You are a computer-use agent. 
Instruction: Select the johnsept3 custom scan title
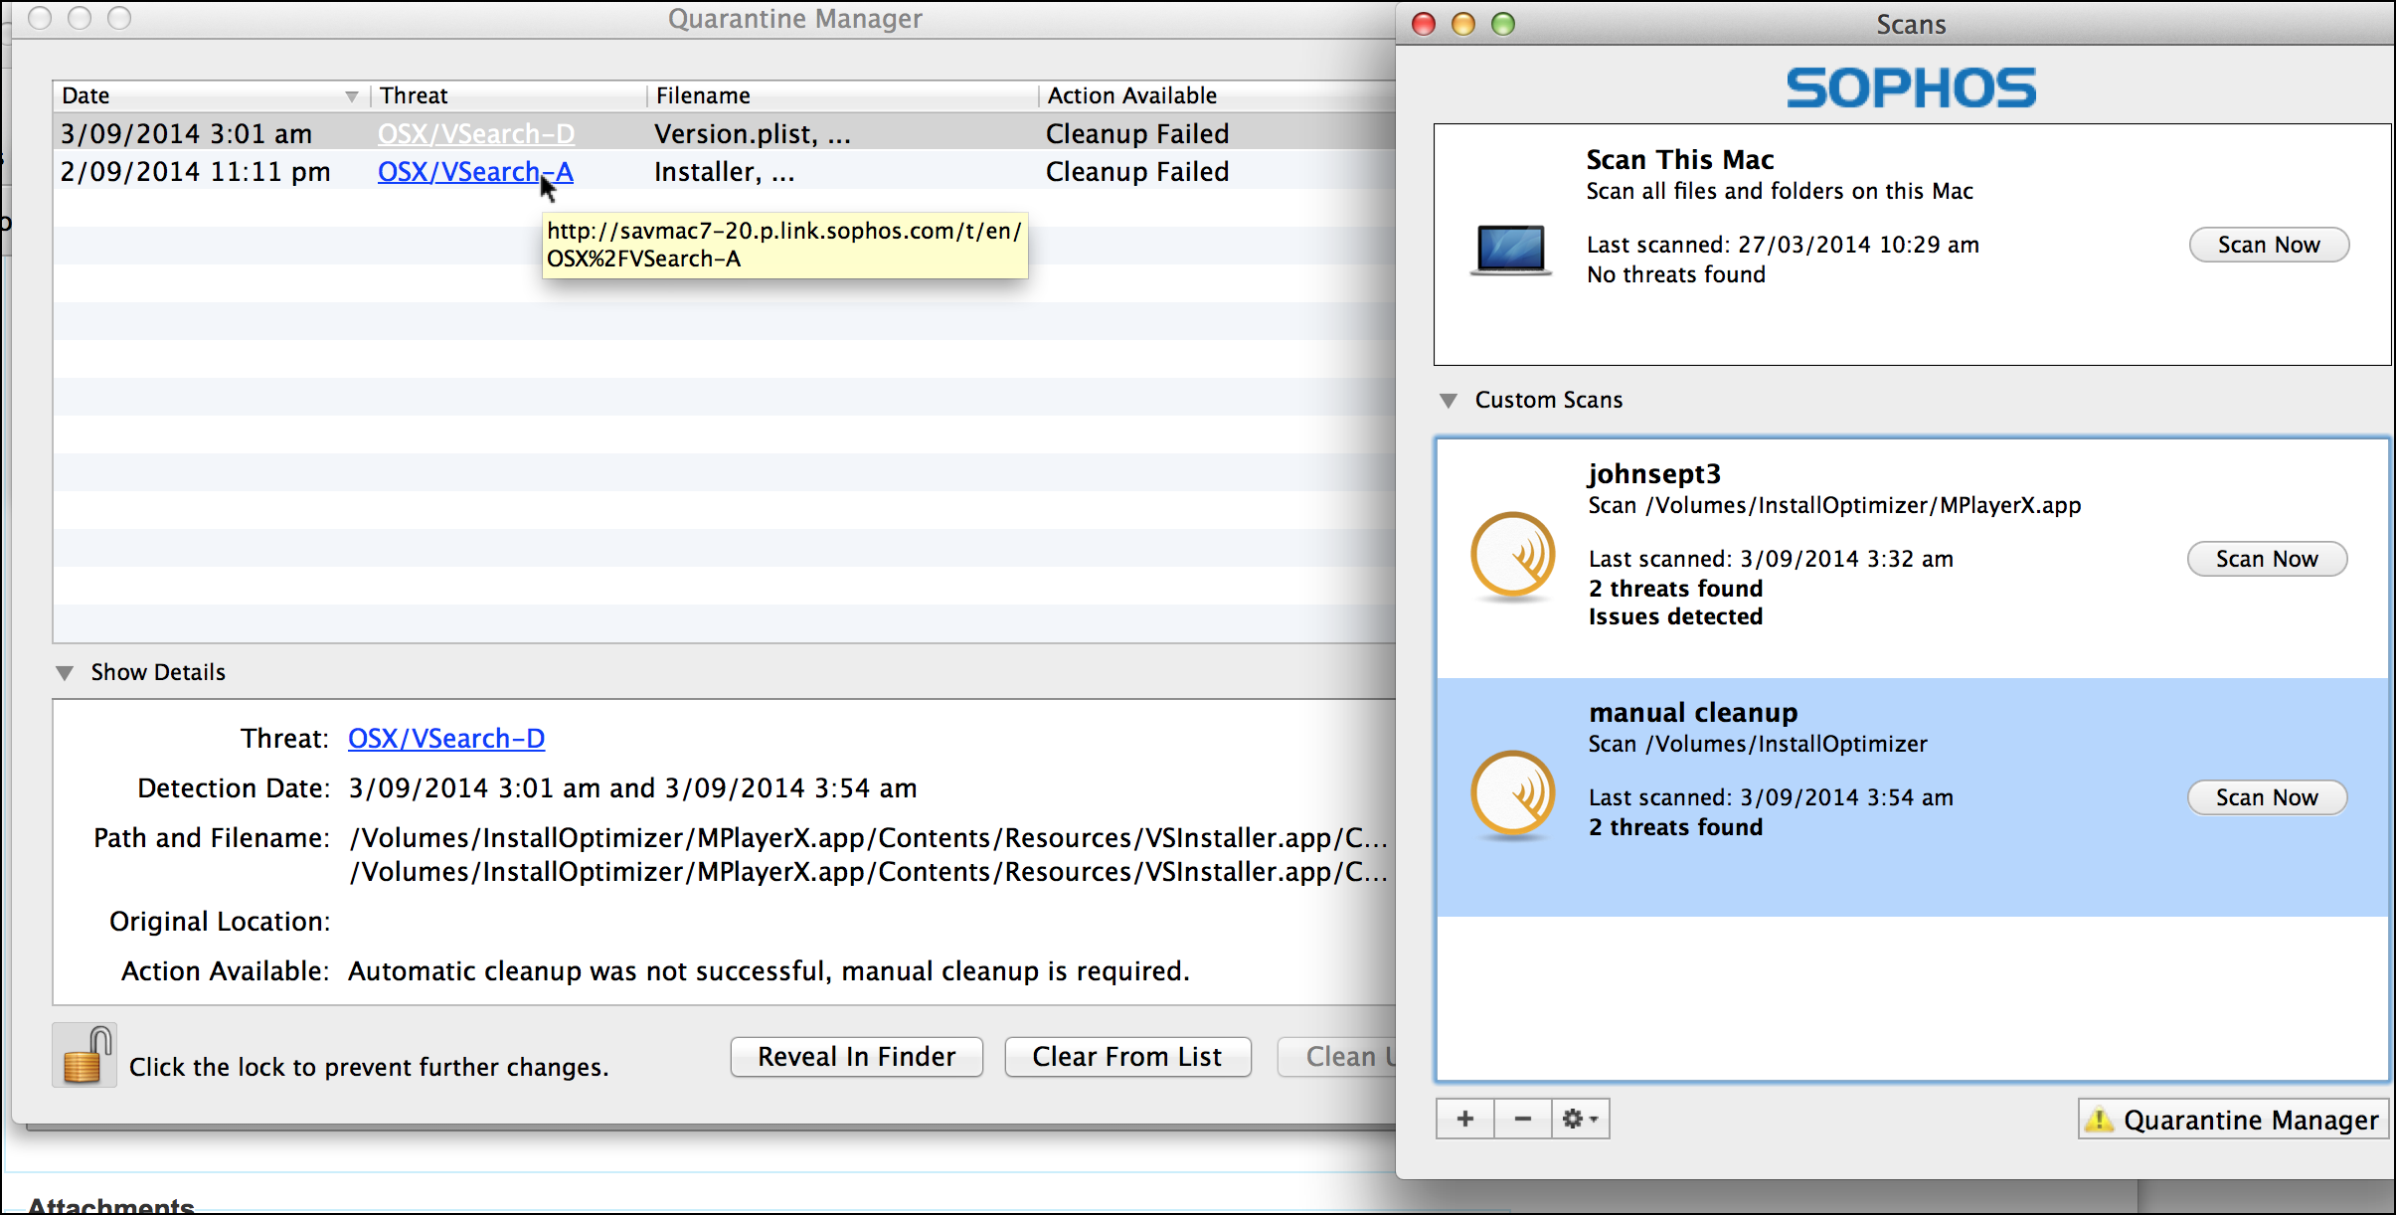click(x=1654, y=474)
